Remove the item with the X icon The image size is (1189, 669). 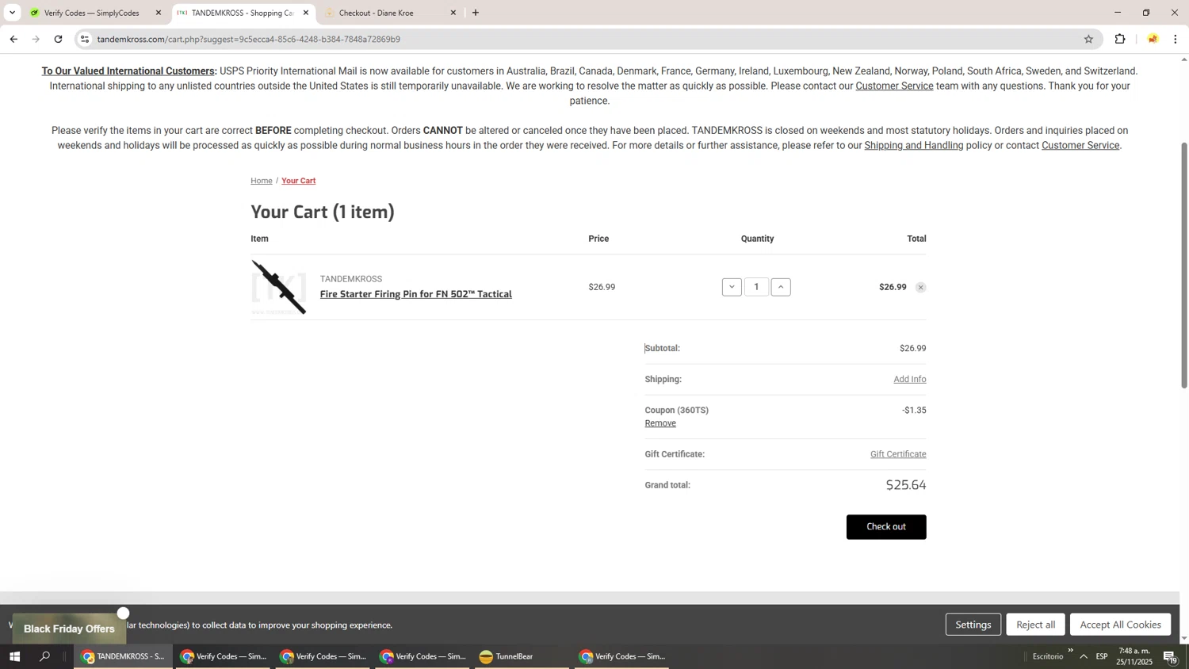click(920, 288)
